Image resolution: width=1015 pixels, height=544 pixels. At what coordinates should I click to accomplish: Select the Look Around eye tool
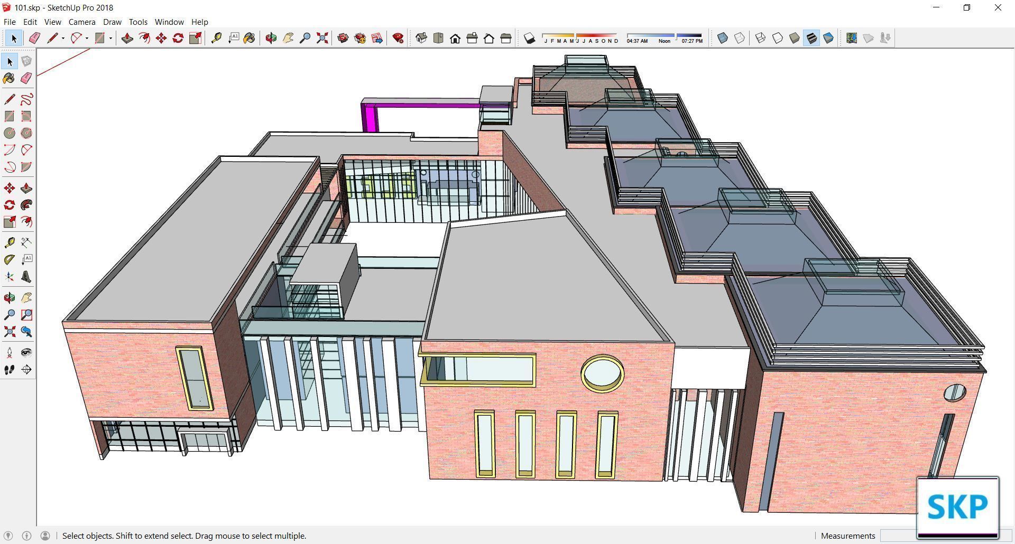click(x=26, y=353)
